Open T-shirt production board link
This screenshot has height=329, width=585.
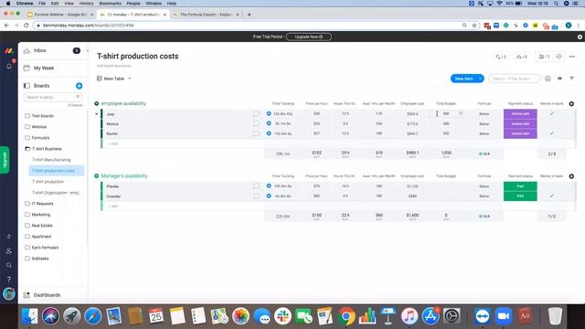click(48, 182)
